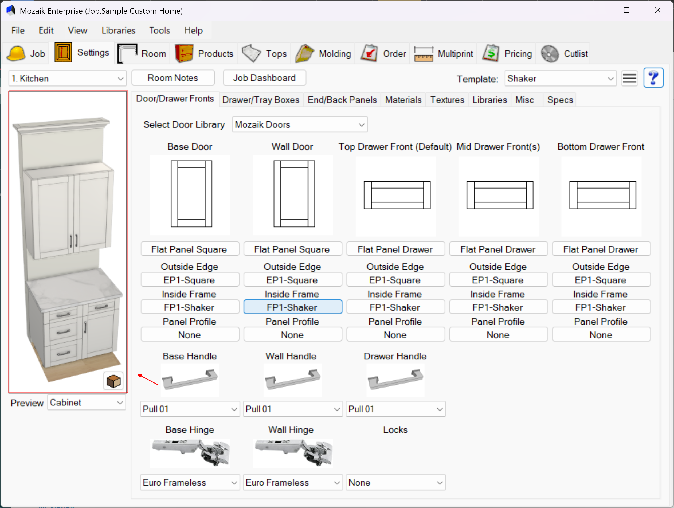Click the Molding toolbar icon
Viewport: 674px width, 508px height.
coord(304,54)
